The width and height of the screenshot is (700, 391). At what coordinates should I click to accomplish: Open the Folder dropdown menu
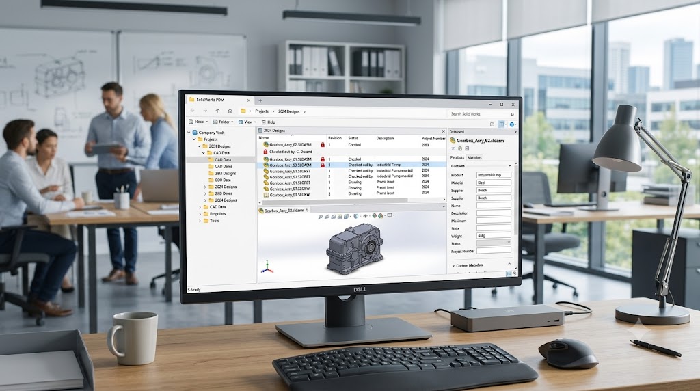[223, 122]
